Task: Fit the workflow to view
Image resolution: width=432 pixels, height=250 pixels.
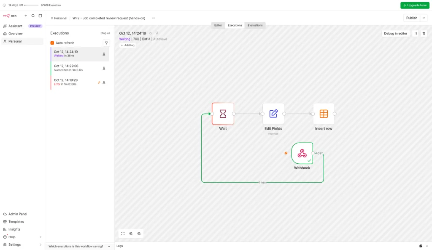Action: 123,234
